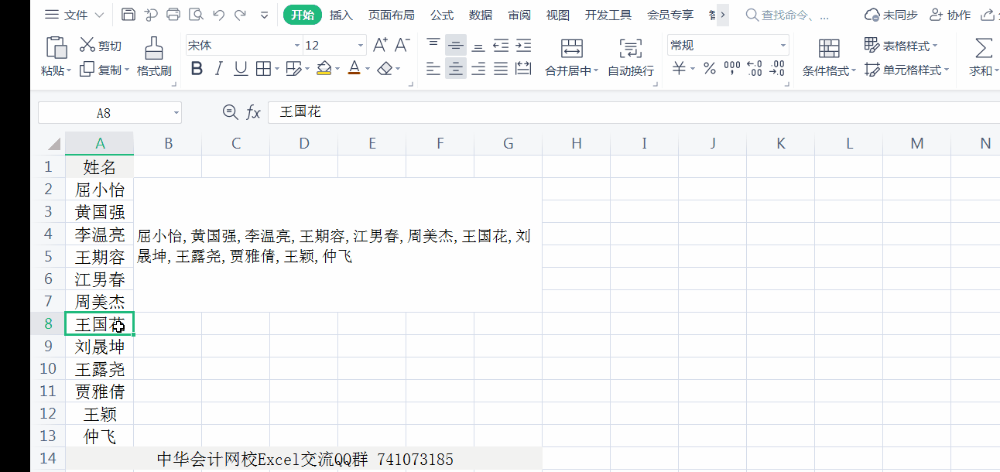Toggle horizontal center alignment
Image resolution: width=1000 pixels, height=472 pixels.
(x=456, y=69)
